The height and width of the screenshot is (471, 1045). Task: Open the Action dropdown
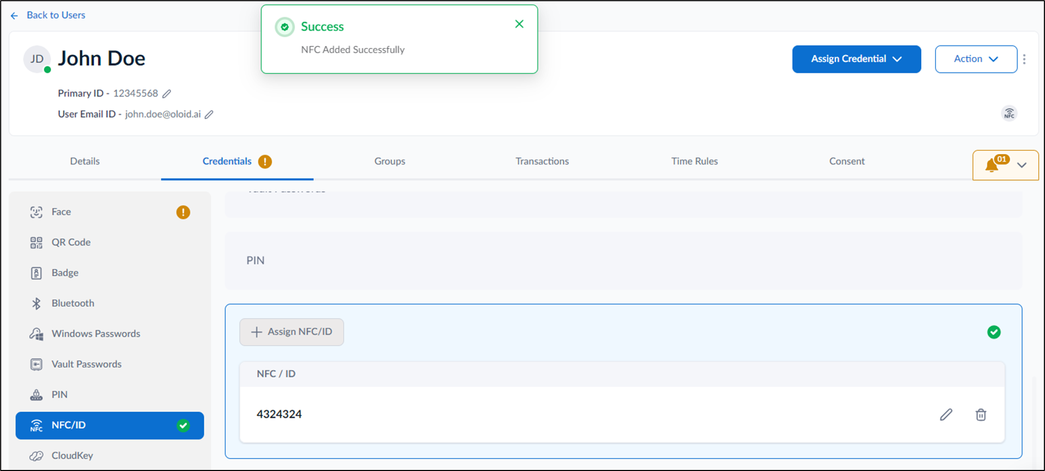click(x=976, y=59)
